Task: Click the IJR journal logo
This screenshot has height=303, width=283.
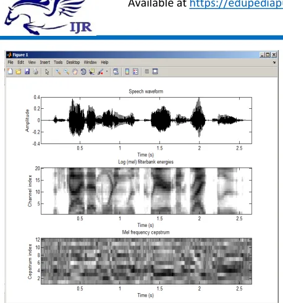Action: [48, 17]
